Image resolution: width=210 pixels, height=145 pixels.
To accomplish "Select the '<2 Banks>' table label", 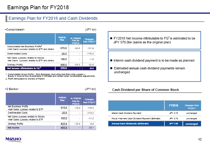I will point(13,89).
